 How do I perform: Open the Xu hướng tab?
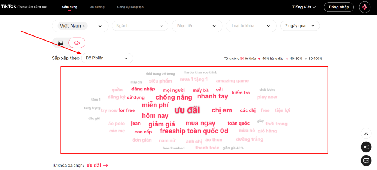tap(97, 7)
